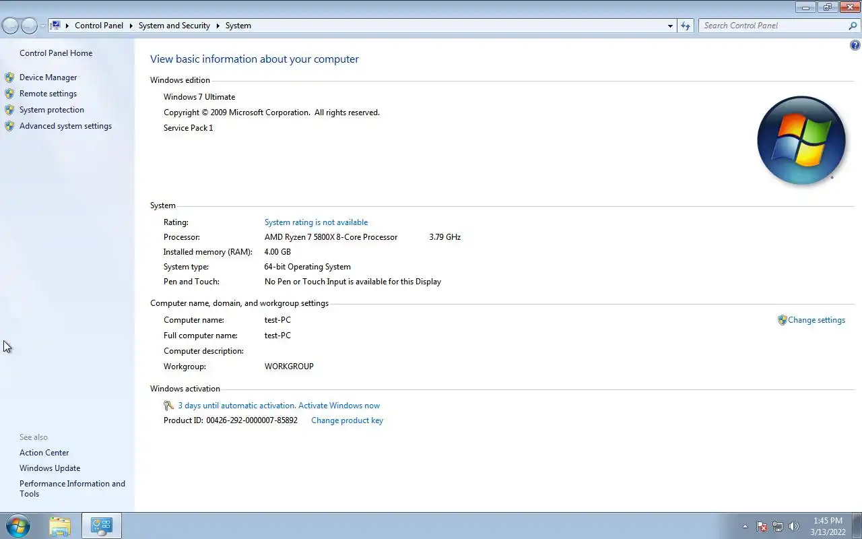Click the shield icon beside Change settings
Screen dimensions: 862x539
tap(782, 320)
